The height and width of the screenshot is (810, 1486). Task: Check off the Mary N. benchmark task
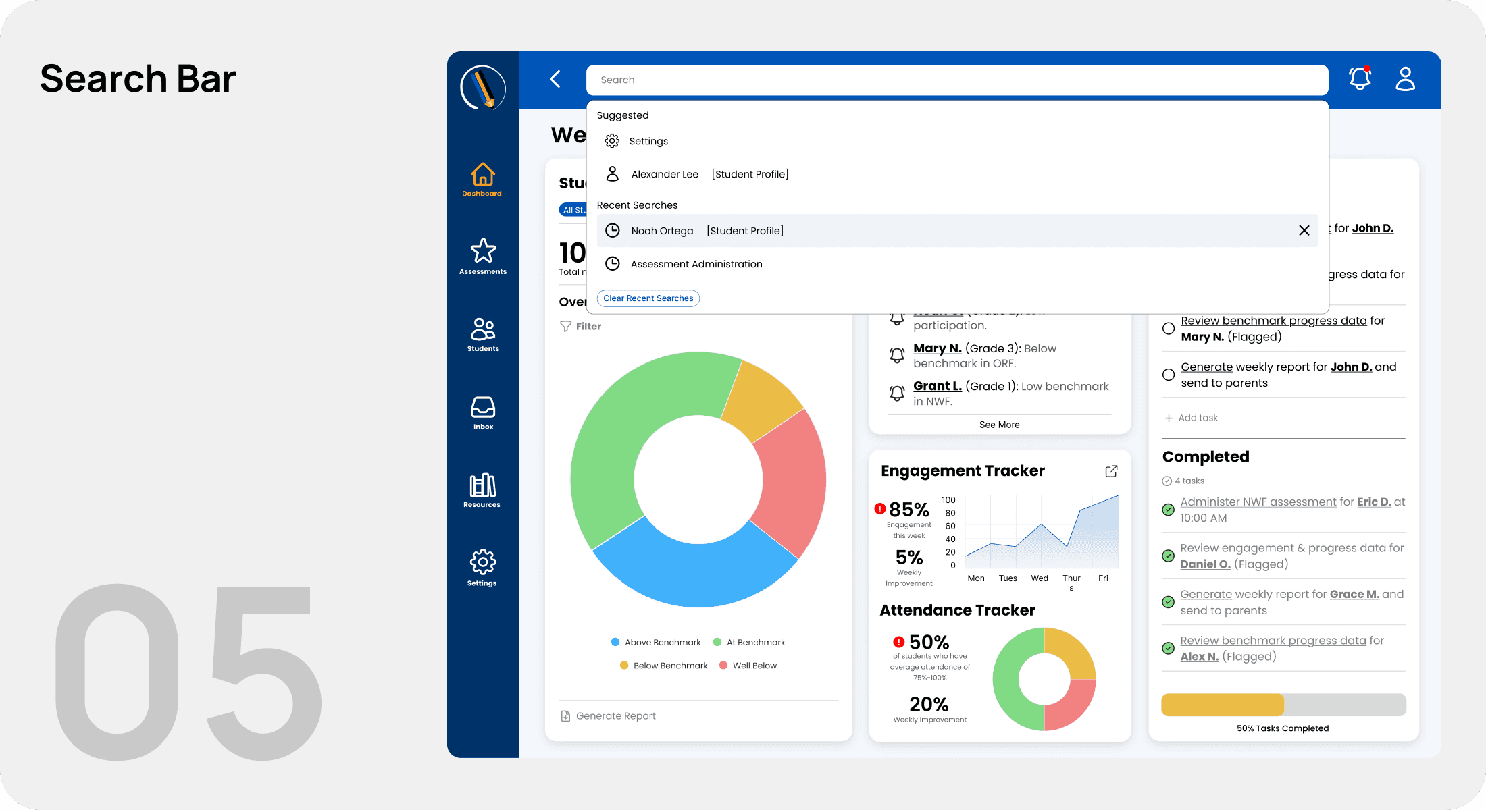pos(1169,329)
